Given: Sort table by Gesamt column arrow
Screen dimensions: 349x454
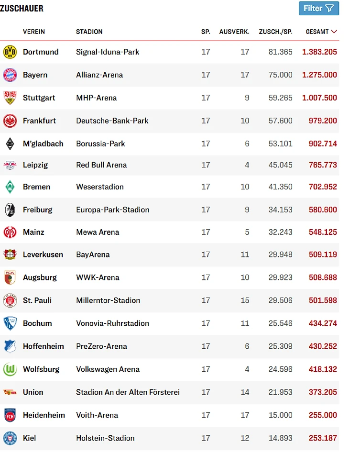Looking at the screenshot, I should coord(334,32).
